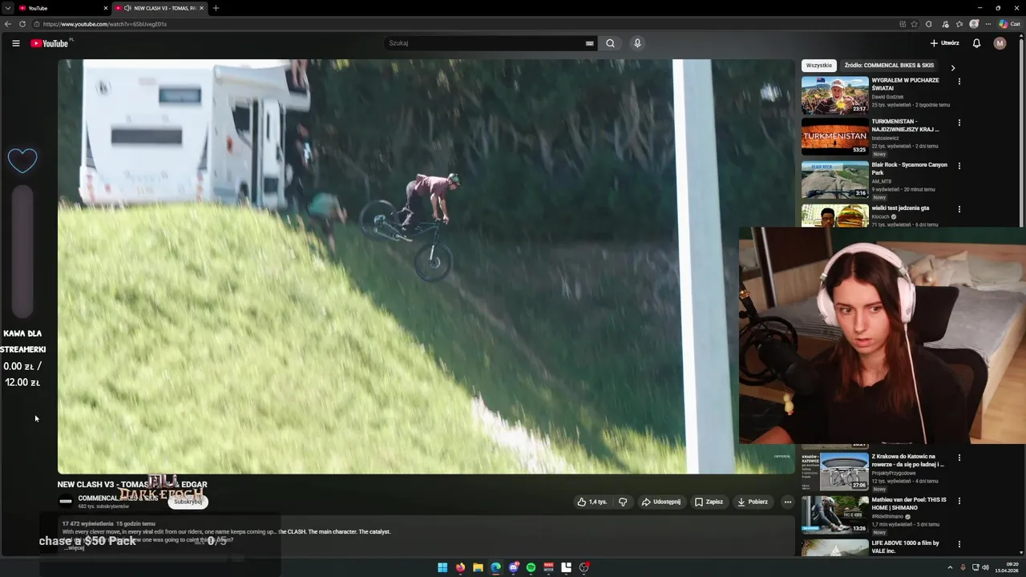Open Windows Start menu
Viewport: 1026px width, 577px height.
442,567
